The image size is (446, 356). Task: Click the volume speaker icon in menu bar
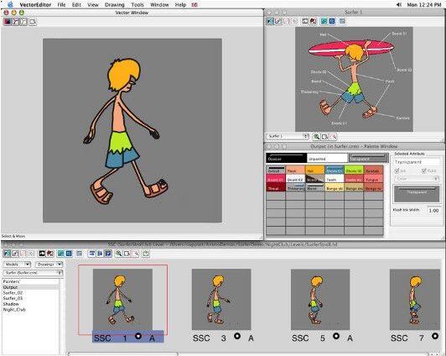pos(399,4)
